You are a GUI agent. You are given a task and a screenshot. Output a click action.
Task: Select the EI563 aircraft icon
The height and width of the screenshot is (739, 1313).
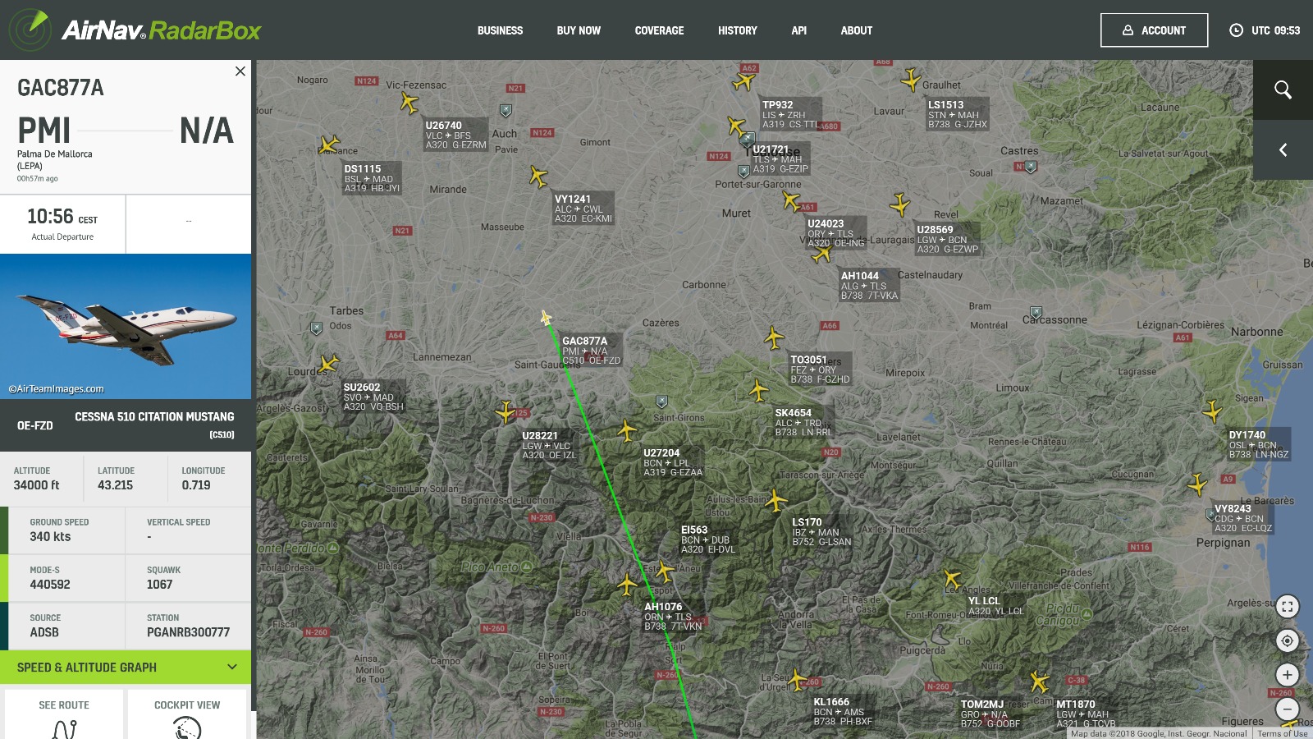click(665, 571)
